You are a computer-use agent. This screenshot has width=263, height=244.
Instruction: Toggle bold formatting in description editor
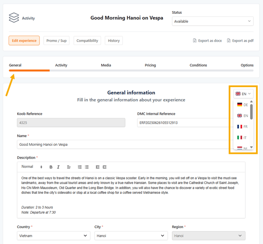coord(51,167)
